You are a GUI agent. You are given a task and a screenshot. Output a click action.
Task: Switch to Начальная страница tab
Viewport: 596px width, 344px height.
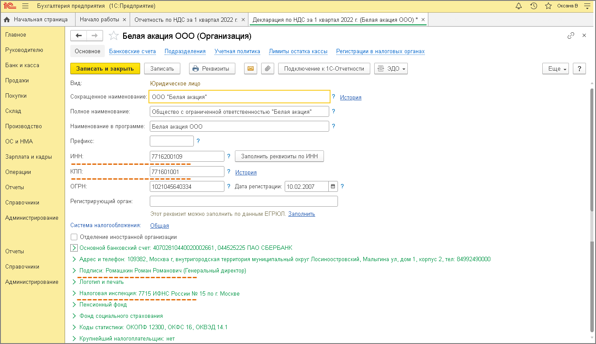pos(37,20)
